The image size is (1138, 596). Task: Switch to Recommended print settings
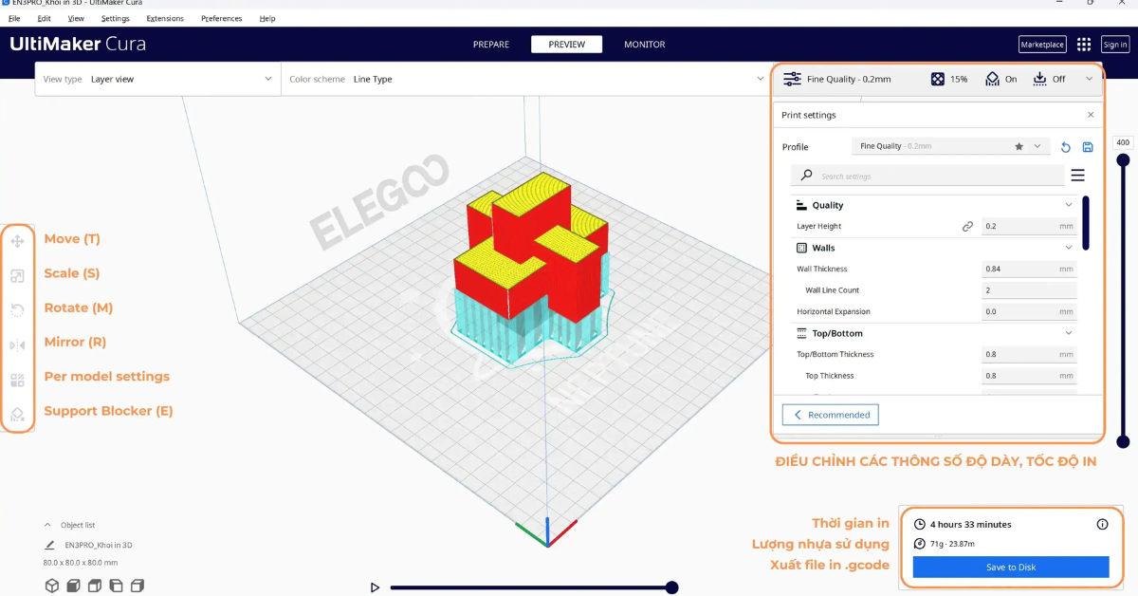point(830,415)
